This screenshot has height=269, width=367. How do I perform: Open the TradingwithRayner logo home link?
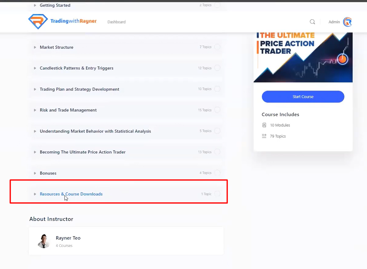[62, 21]
